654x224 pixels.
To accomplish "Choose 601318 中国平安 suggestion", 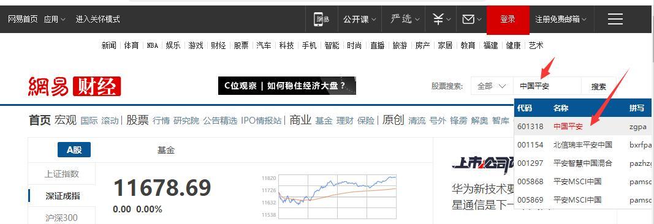I will 583,127.
